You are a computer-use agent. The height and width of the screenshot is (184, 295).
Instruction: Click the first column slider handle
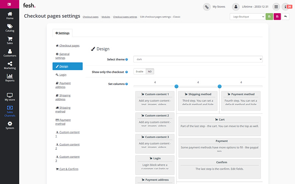(x=176, y=86)
